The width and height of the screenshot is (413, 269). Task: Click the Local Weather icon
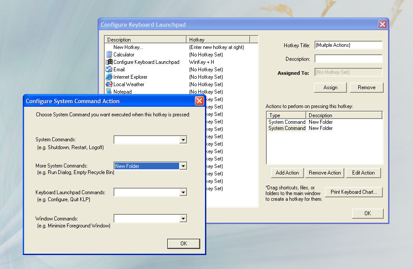109,84
